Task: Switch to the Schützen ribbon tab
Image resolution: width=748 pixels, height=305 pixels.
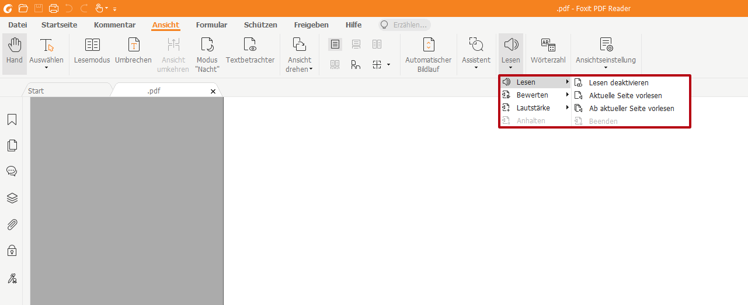Action: (260, 25)
